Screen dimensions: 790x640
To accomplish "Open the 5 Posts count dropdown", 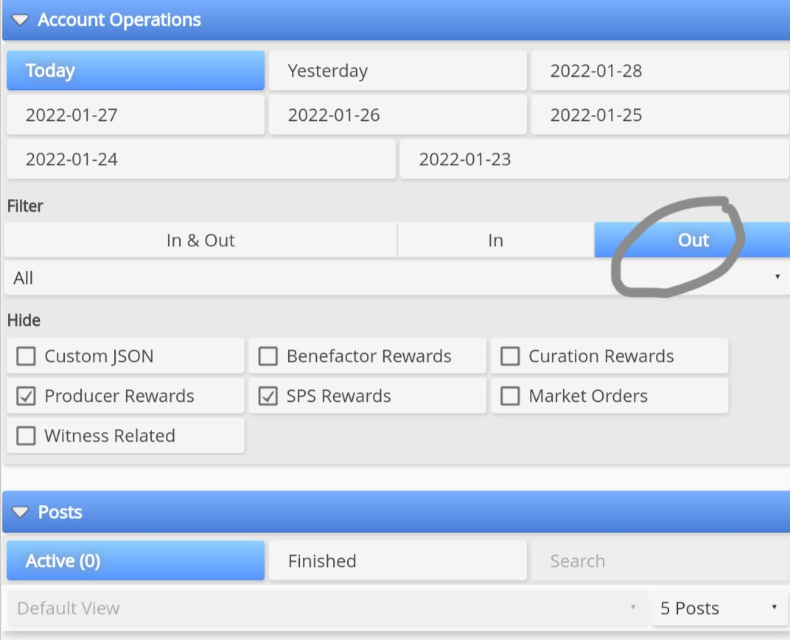I will click(x=719, y=608).
